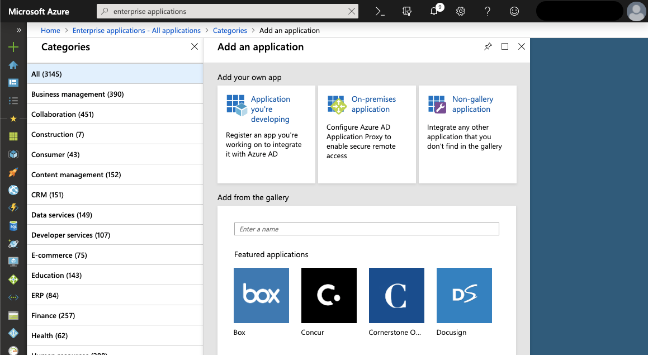Open Azure Active Directory blue diamond icon
The height and width of the screenshot is (355, 648).
13,333
